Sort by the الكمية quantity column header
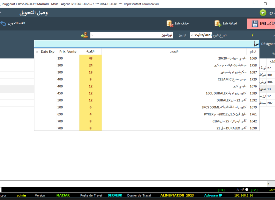The width and height of the screenshot is (275, 200). click(90, 52)
